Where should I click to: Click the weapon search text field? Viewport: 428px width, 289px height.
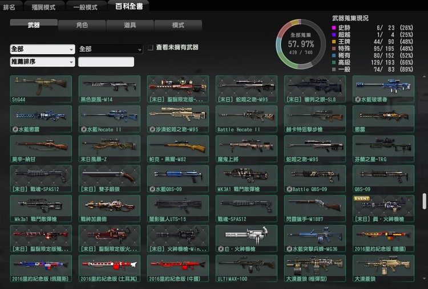[x=106, y=62]
